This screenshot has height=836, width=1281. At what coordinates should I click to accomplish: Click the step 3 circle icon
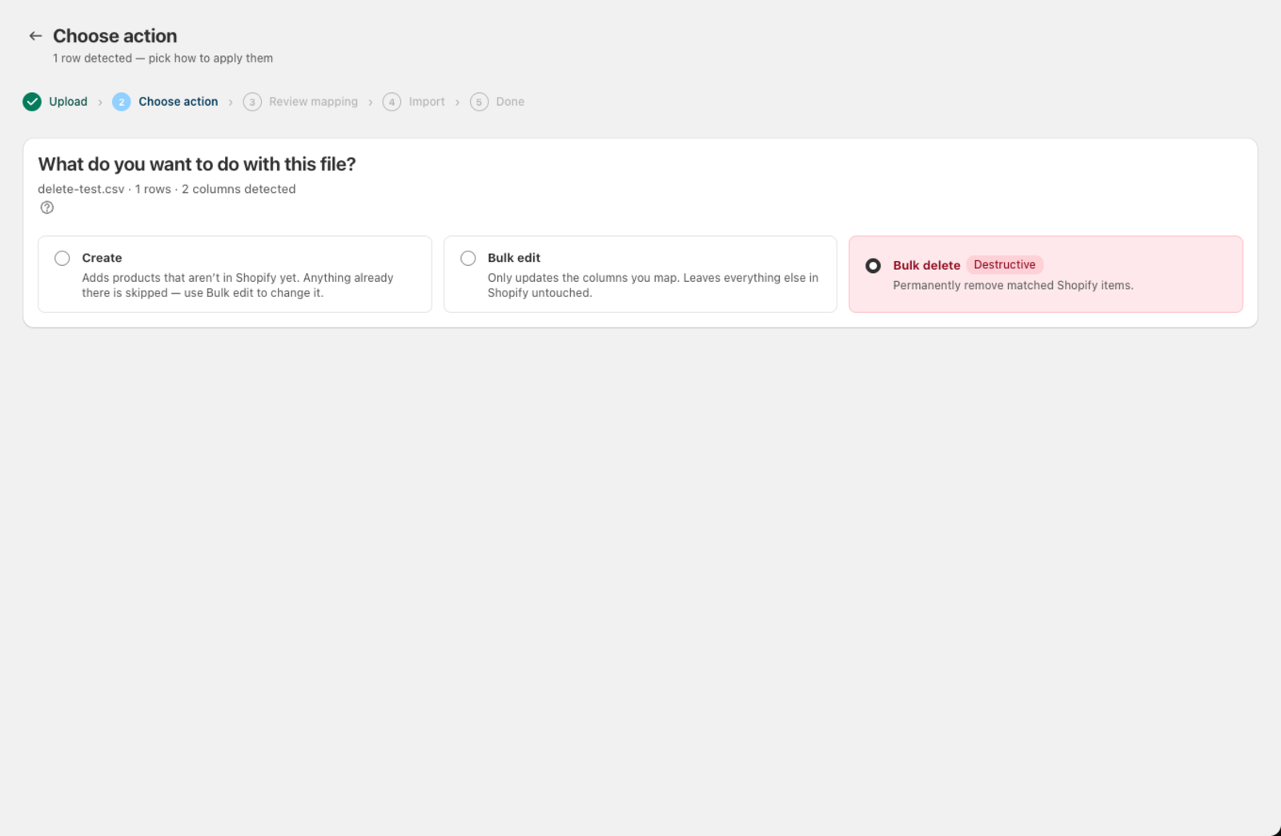click(252, 102)
